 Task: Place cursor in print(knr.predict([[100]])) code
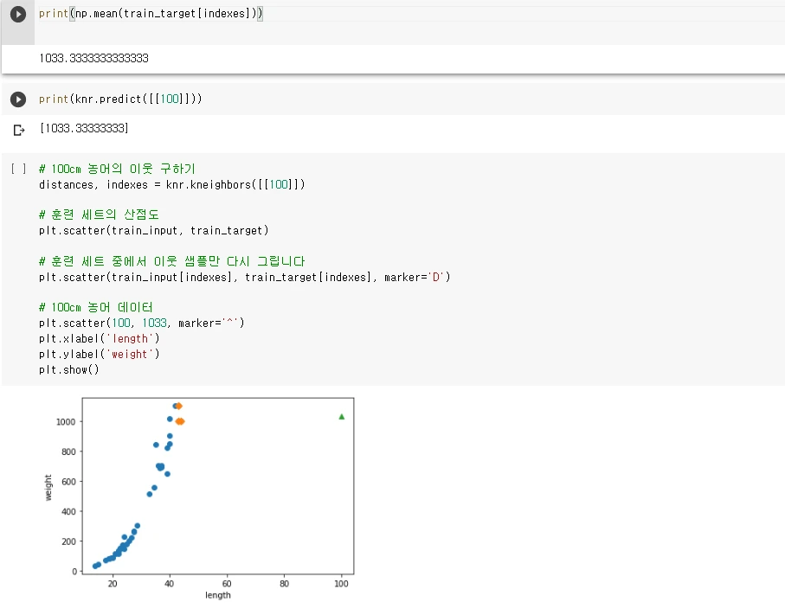(x=120, y=99)
